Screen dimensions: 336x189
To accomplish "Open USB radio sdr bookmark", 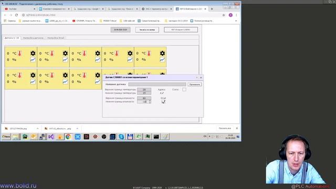I will (x=127, y=21).
